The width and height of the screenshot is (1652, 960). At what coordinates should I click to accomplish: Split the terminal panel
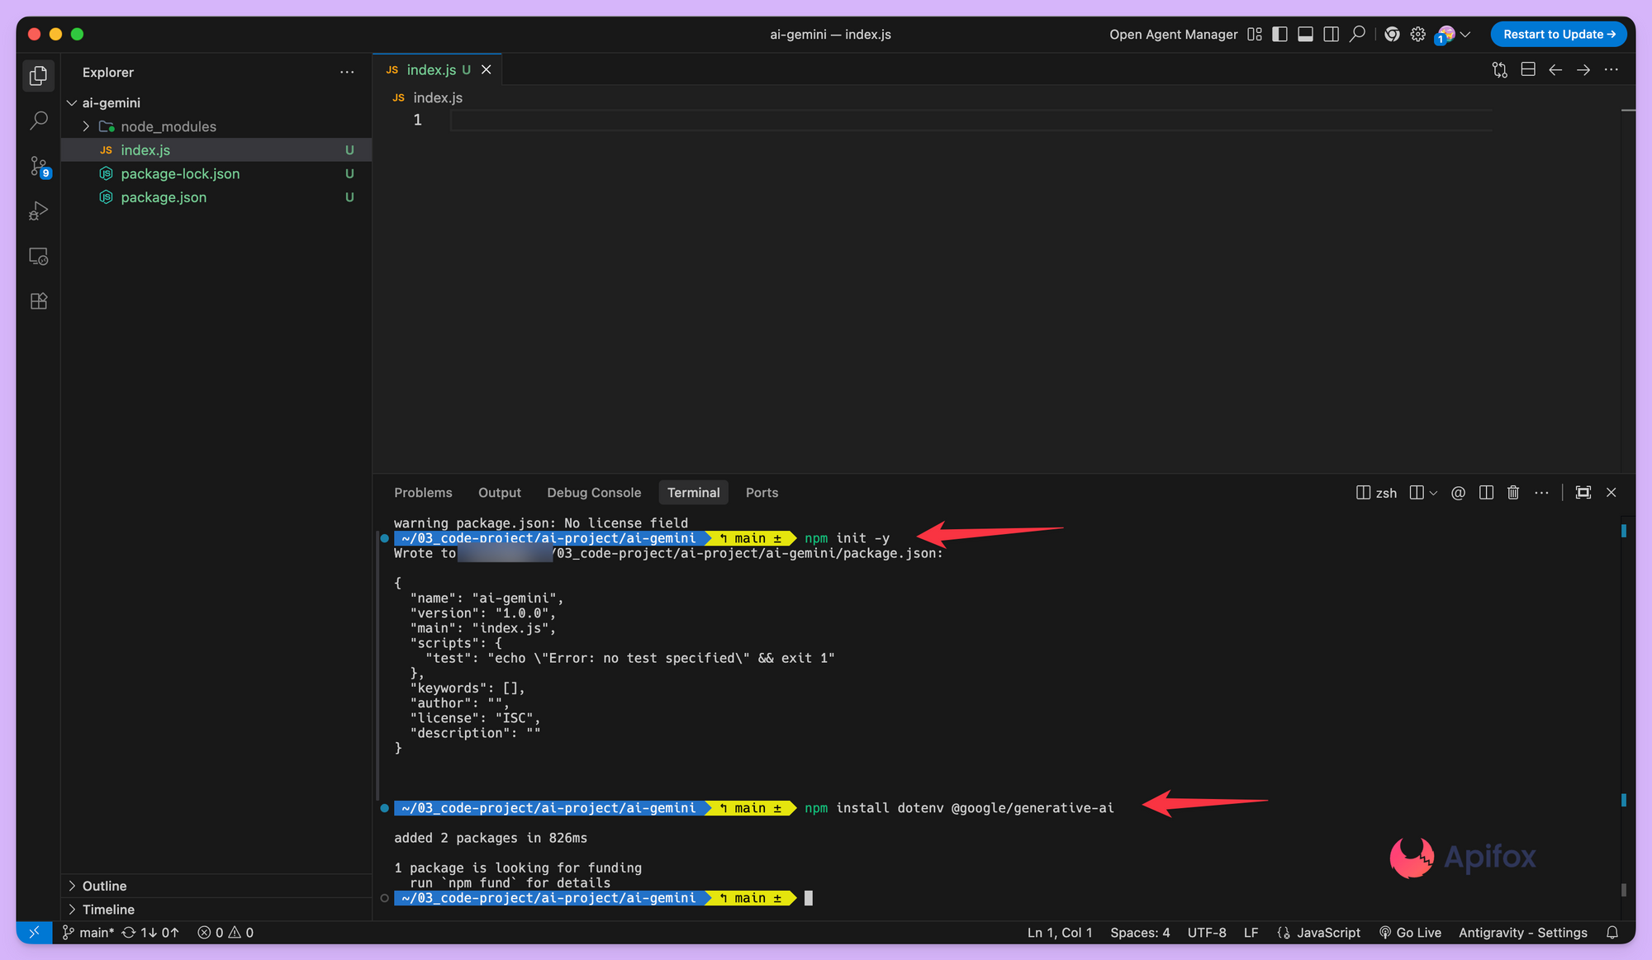point(1486,493)
